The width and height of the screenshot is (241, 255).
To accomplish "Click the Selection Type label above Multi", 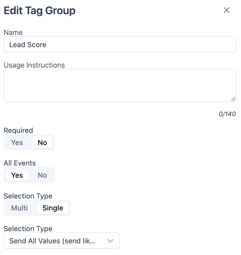I will click(28, 196).
